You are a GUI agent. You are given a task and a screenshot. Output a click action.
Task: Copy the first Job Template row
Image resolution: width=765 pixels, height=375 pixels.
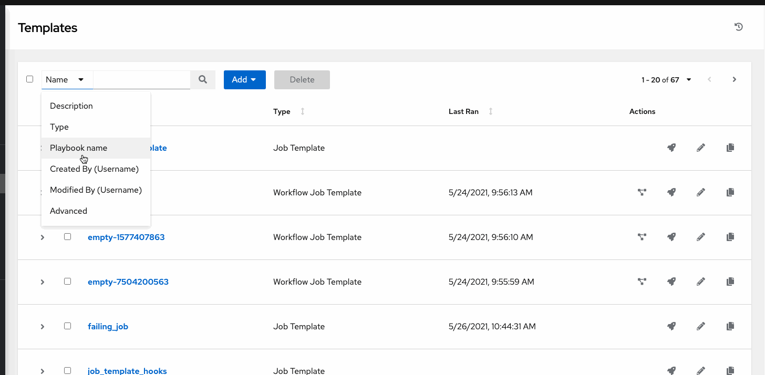[730, 148]
